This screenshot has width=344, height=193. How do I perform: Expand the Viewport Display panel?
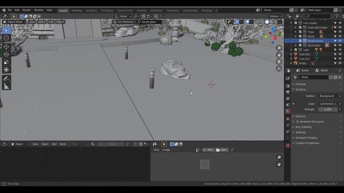tap(306, 138)
